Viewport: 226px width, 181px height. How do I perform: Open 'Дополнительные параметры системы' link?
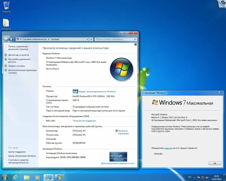pyautogui.click(x=23, y=72)
